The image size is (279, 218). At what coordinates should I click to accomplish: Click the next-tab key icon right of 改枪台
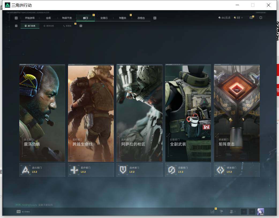click(155, 18)
